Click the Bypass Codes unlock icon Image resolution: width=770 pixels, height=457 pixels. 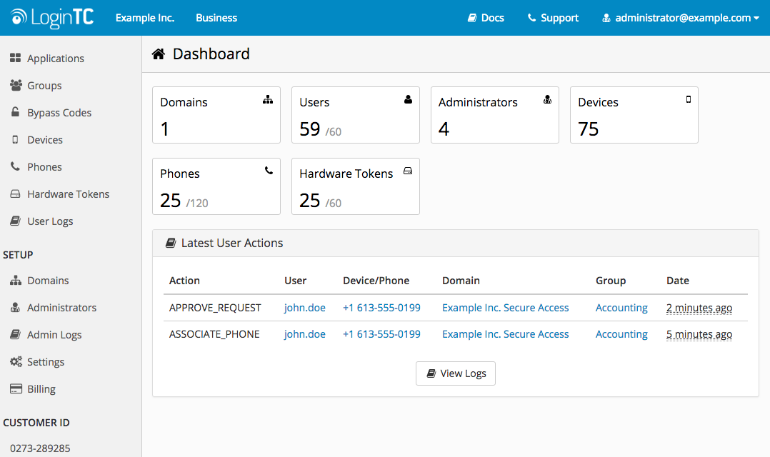click(x=15, y=112)
